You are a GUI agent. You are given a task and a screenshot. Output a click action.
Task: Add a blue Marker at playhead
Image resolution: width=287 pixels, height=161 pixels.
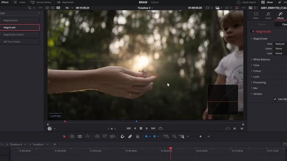[154, 136]
